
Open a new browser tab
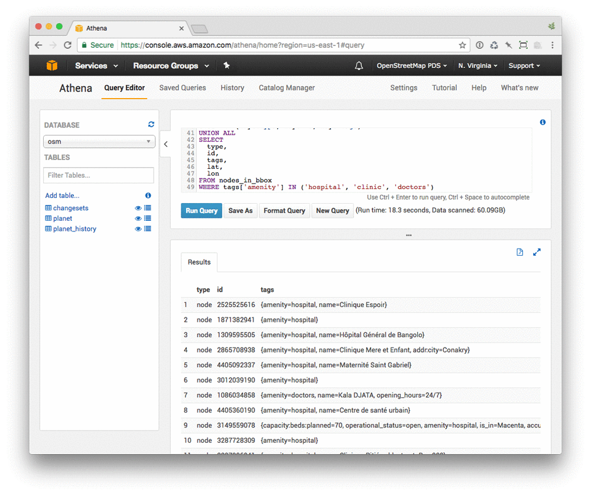point(199,29)
